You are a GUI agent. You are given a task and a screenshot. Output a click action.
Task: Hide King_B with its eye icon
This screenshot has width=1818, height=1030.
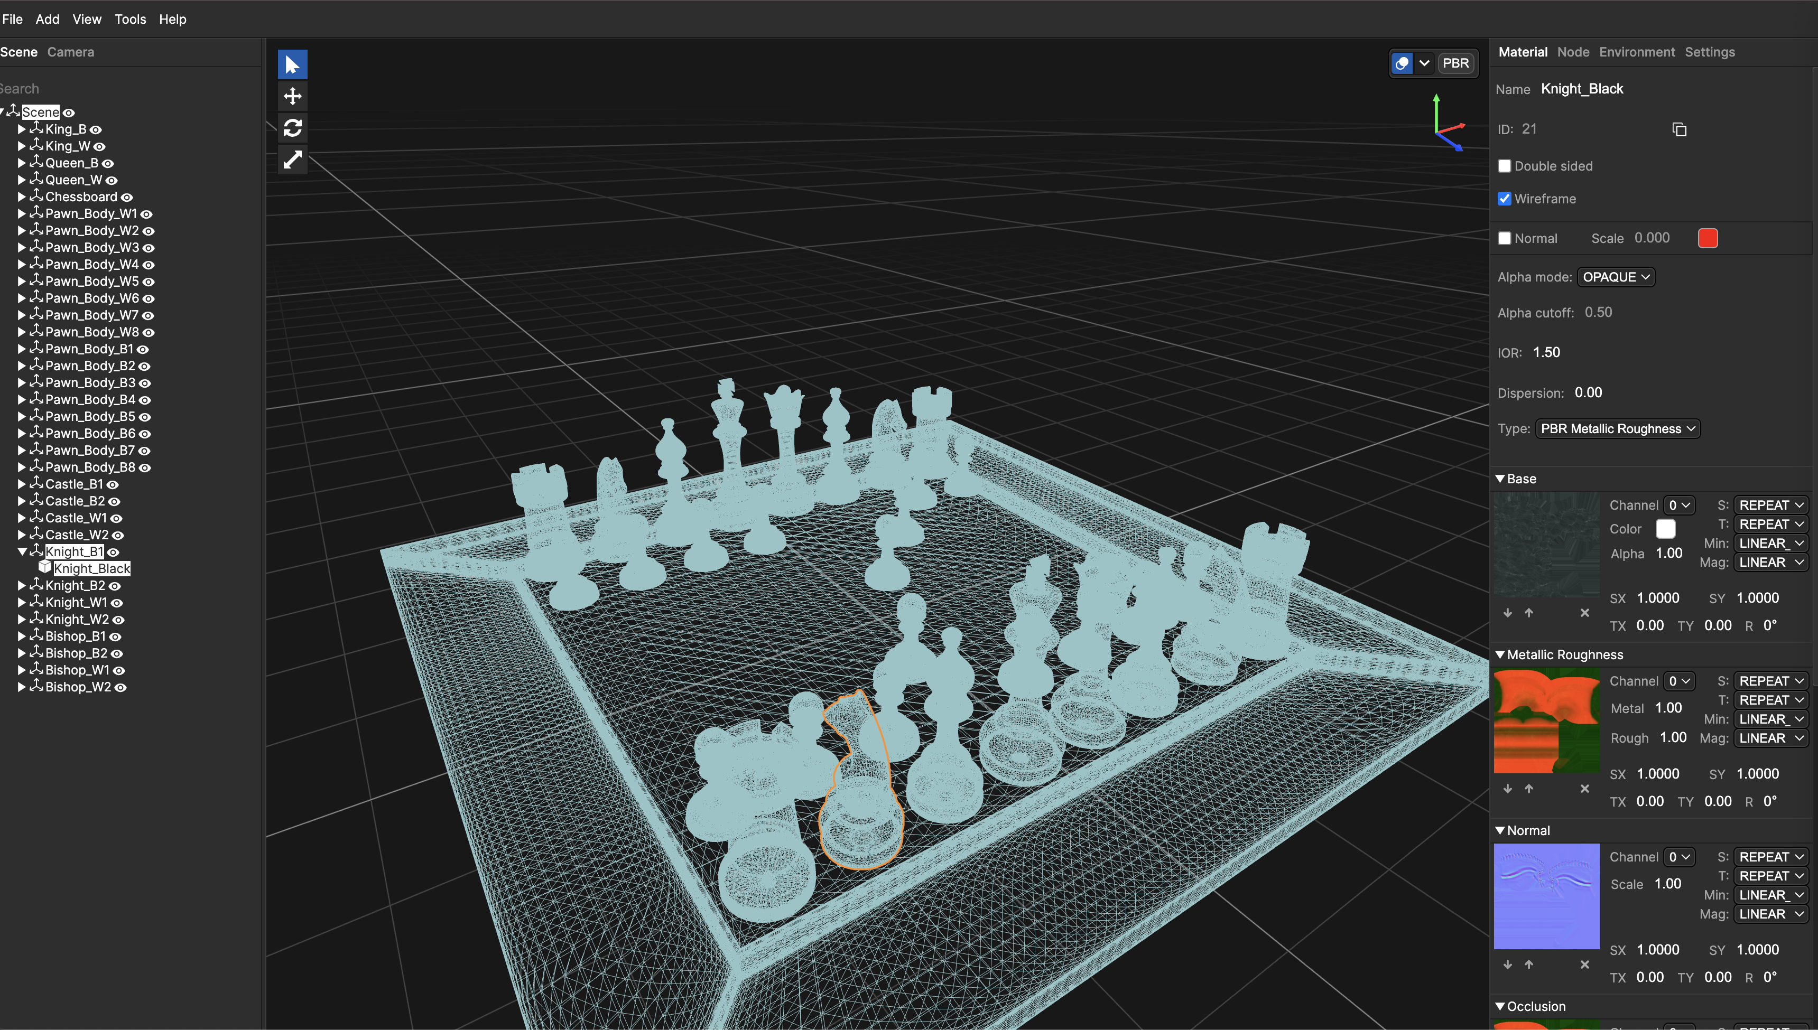96,129
